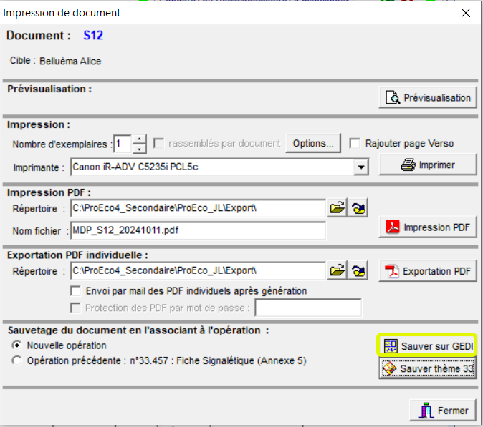Browse folder for Impression PDF répertoire
The height and width of the screenshot is (427, 483).
point(337,208)
